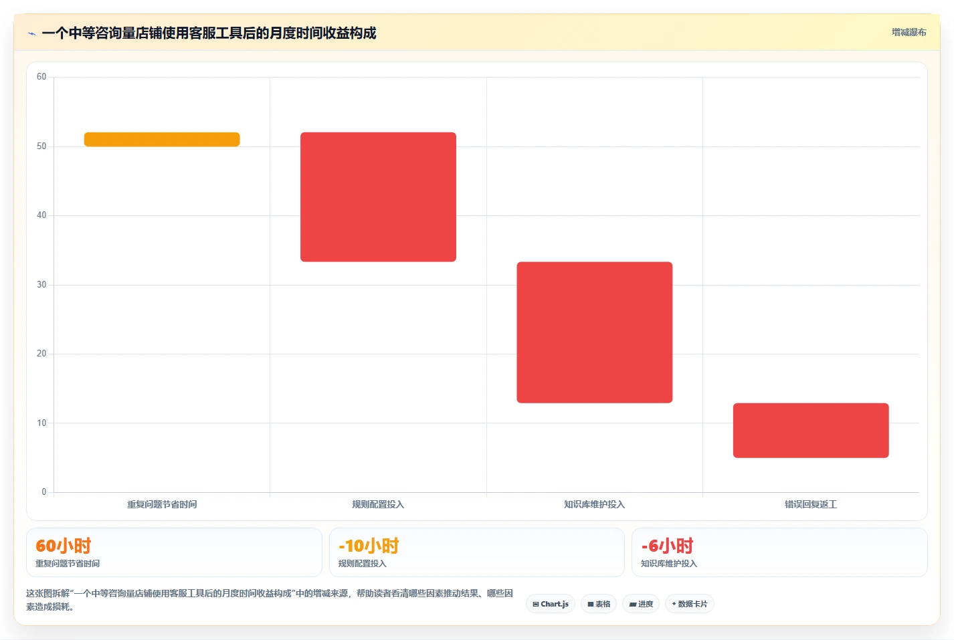Click the 60小时 figure
Viewport: 954px width, 640px height.
pyautogui.click(x=63, y=546)
